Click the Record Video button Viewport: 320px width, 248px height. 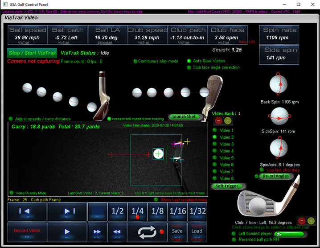(x=27, y=232)
